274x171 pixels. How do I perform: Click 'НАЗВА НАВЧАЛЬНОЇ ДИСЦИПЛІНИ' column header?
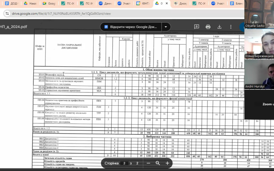tap(70, 46)
